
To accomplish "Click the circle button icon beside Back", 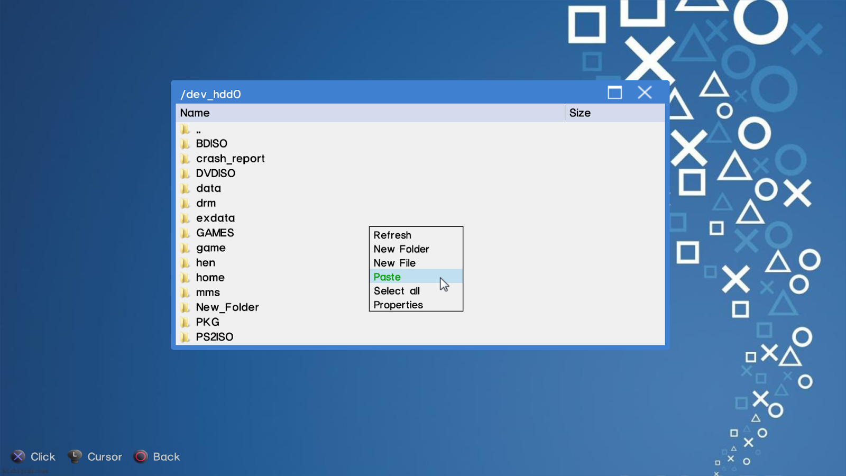I will click(141, 456).
